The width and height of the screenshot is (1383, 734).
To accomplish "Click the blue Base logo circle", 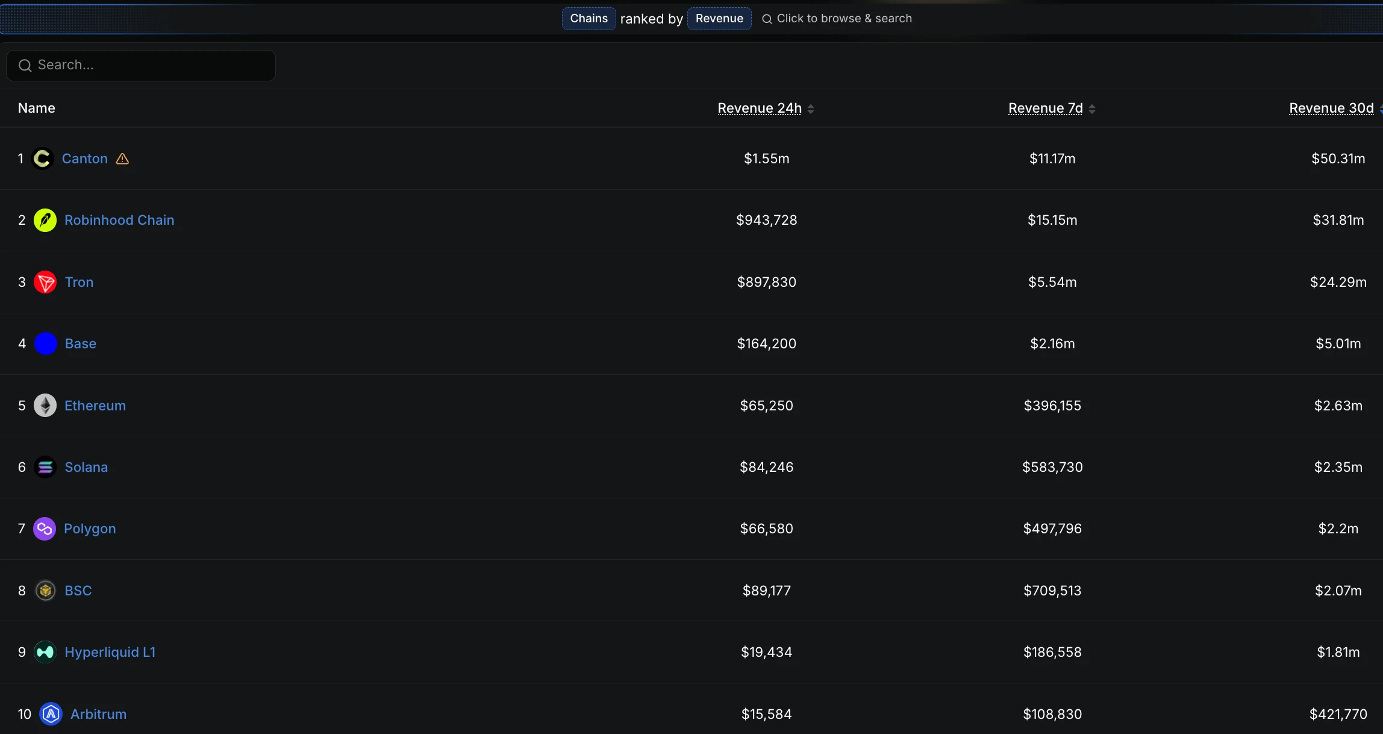I will 45,343.
